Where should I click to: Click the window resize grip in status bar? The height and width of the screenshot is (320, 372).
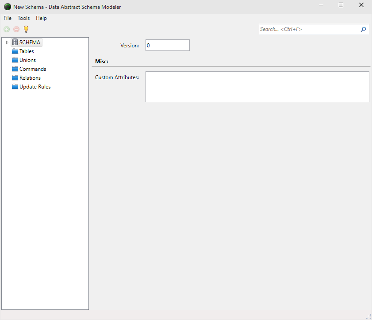[368, 316]
